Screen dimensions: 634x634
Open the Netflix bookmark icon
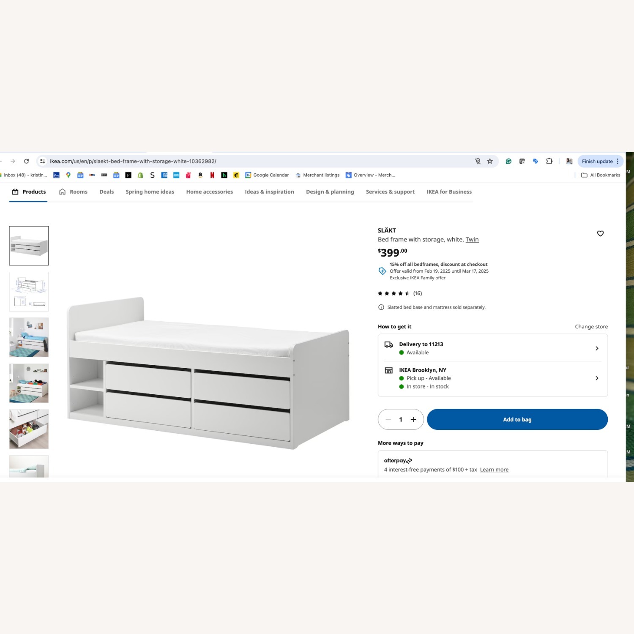pos(212,175)
